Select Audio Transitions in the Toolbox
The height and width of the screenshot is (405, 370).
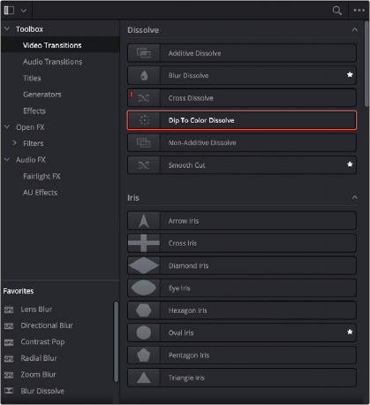coord(53,62)
